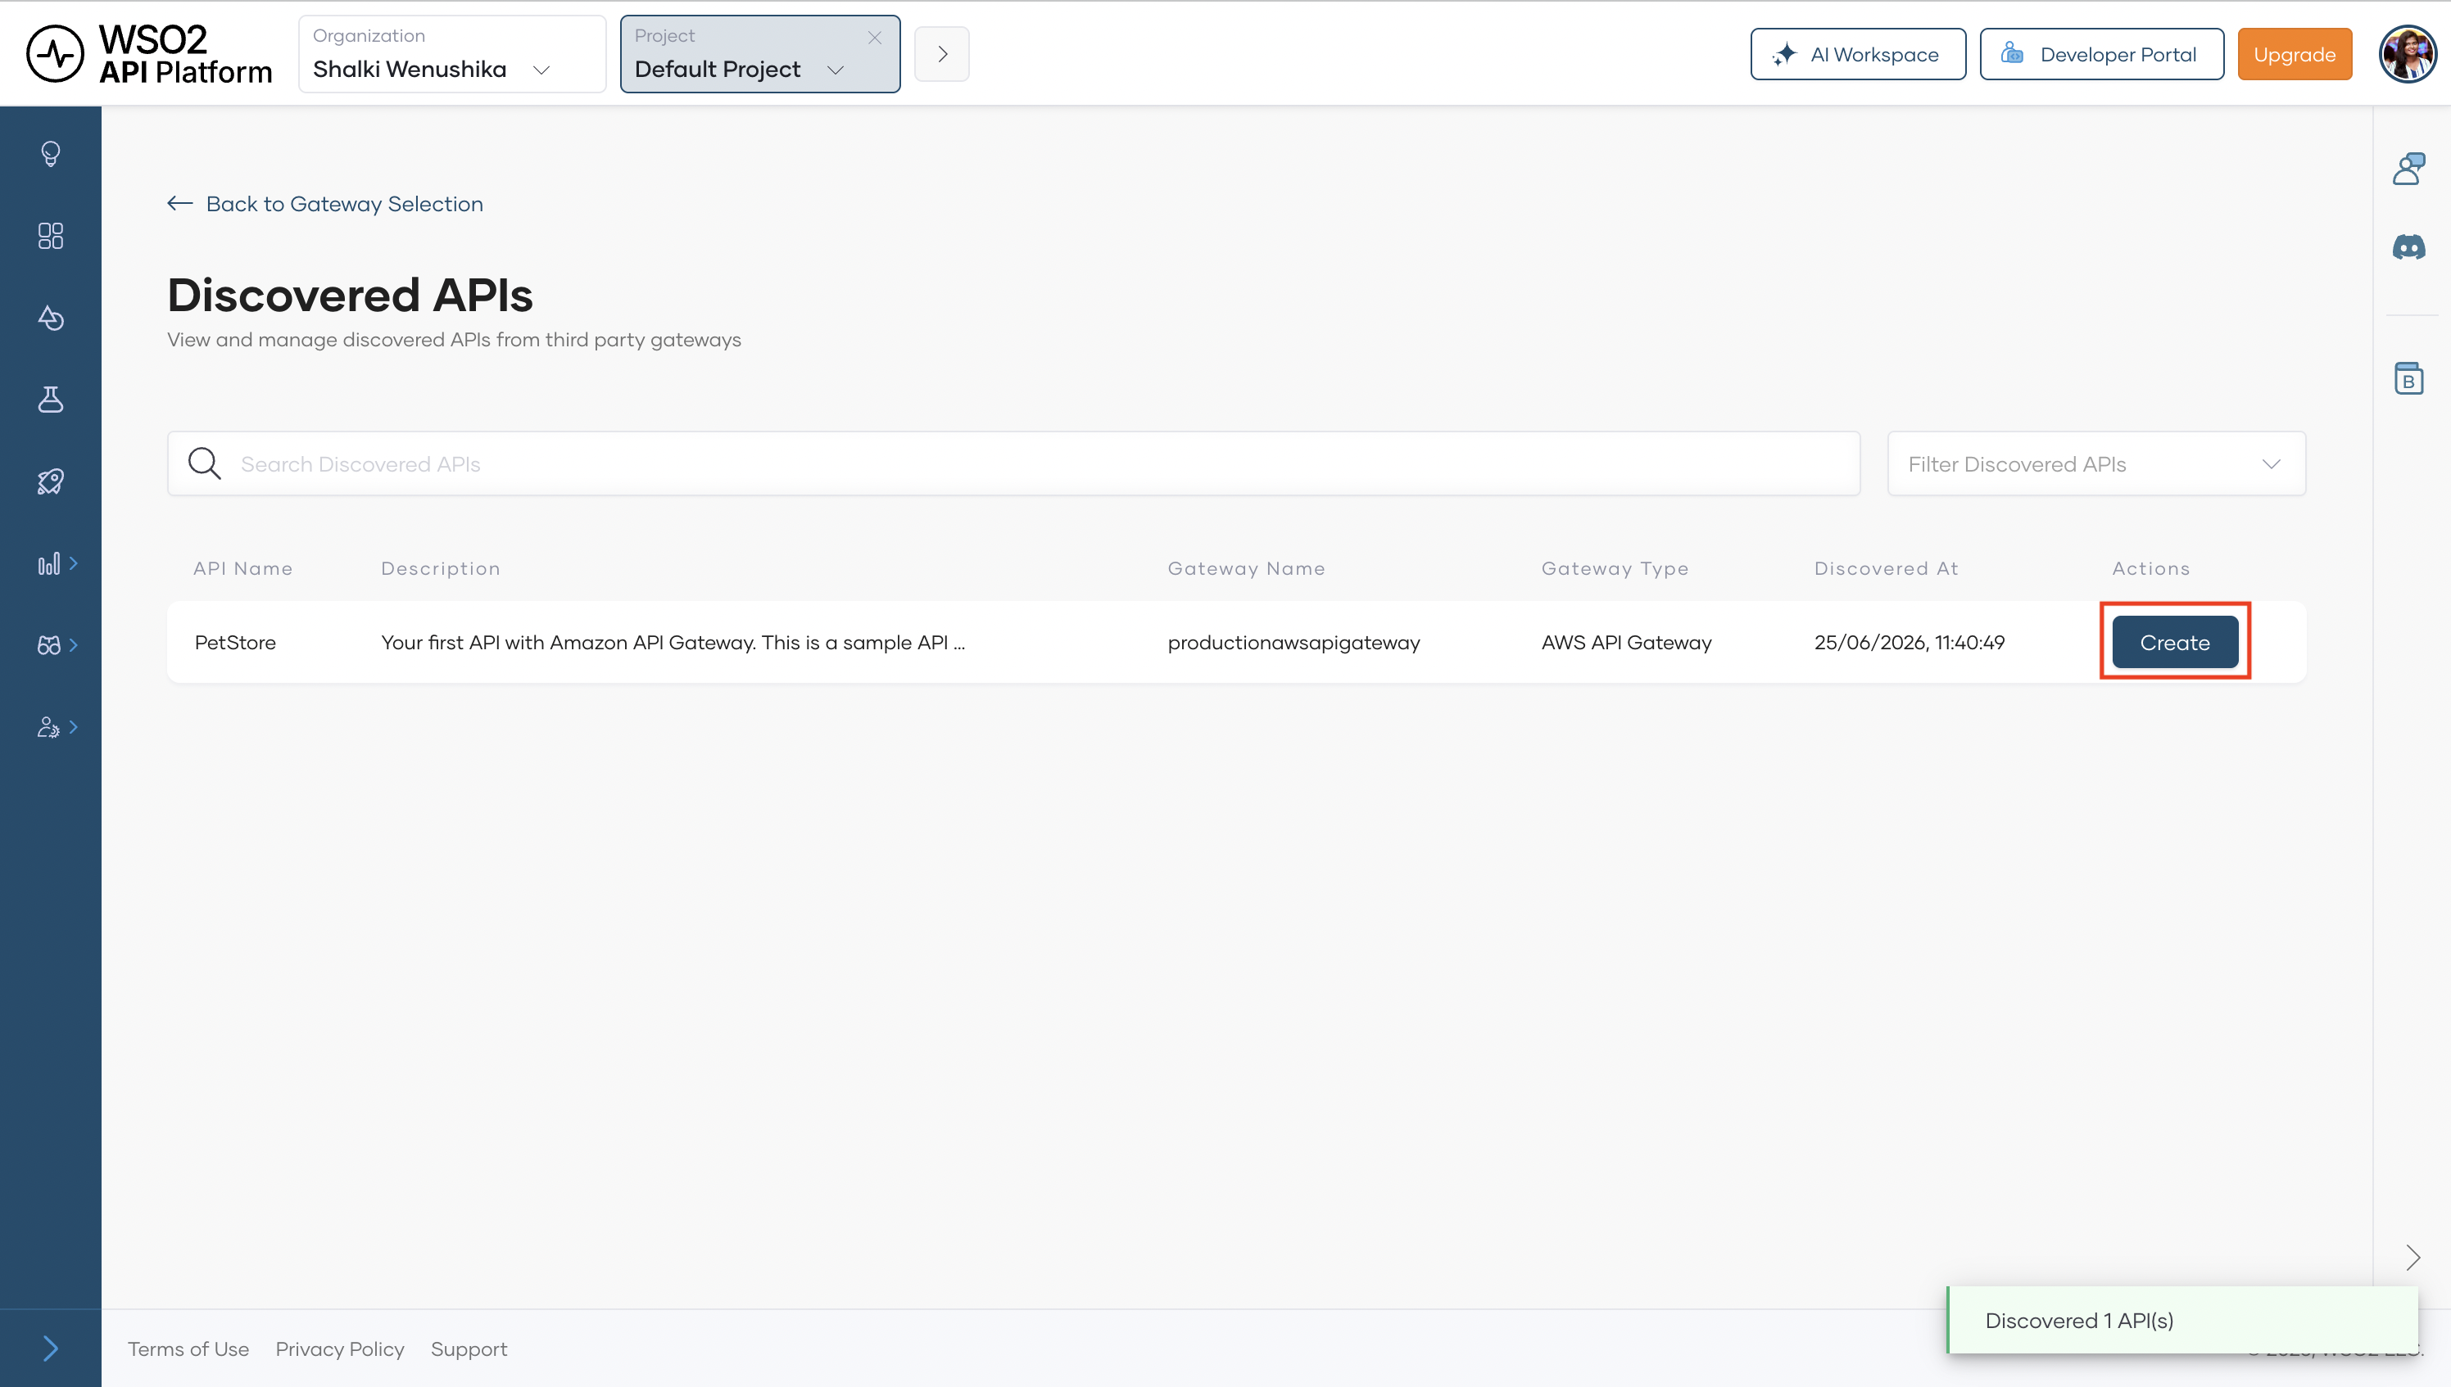This screenshot has height=1387, width=2451.
Task: Open the Organization dropdown
Action: (x=451, y=54)
